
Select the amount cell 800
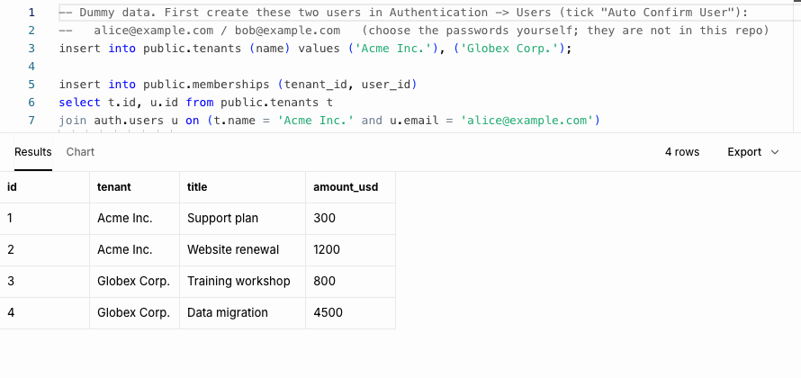click(x=350, y=282)
